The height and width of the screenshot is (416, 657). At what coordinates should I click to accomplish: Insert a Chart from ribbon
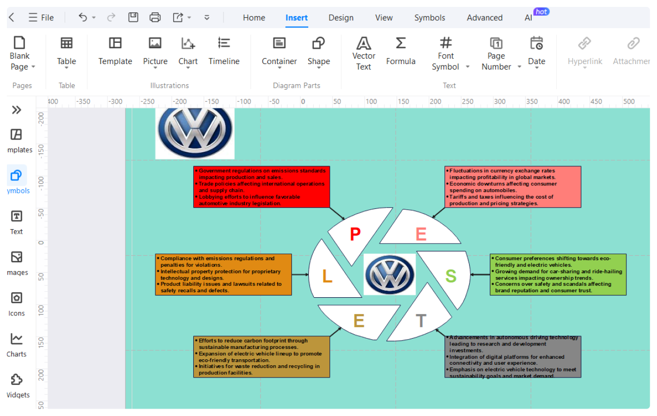coord(188,51)
